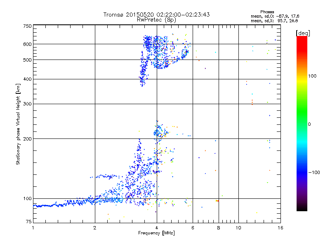
Task: Click the y-axis tick label "600"
Action: [x=27, y=44]
